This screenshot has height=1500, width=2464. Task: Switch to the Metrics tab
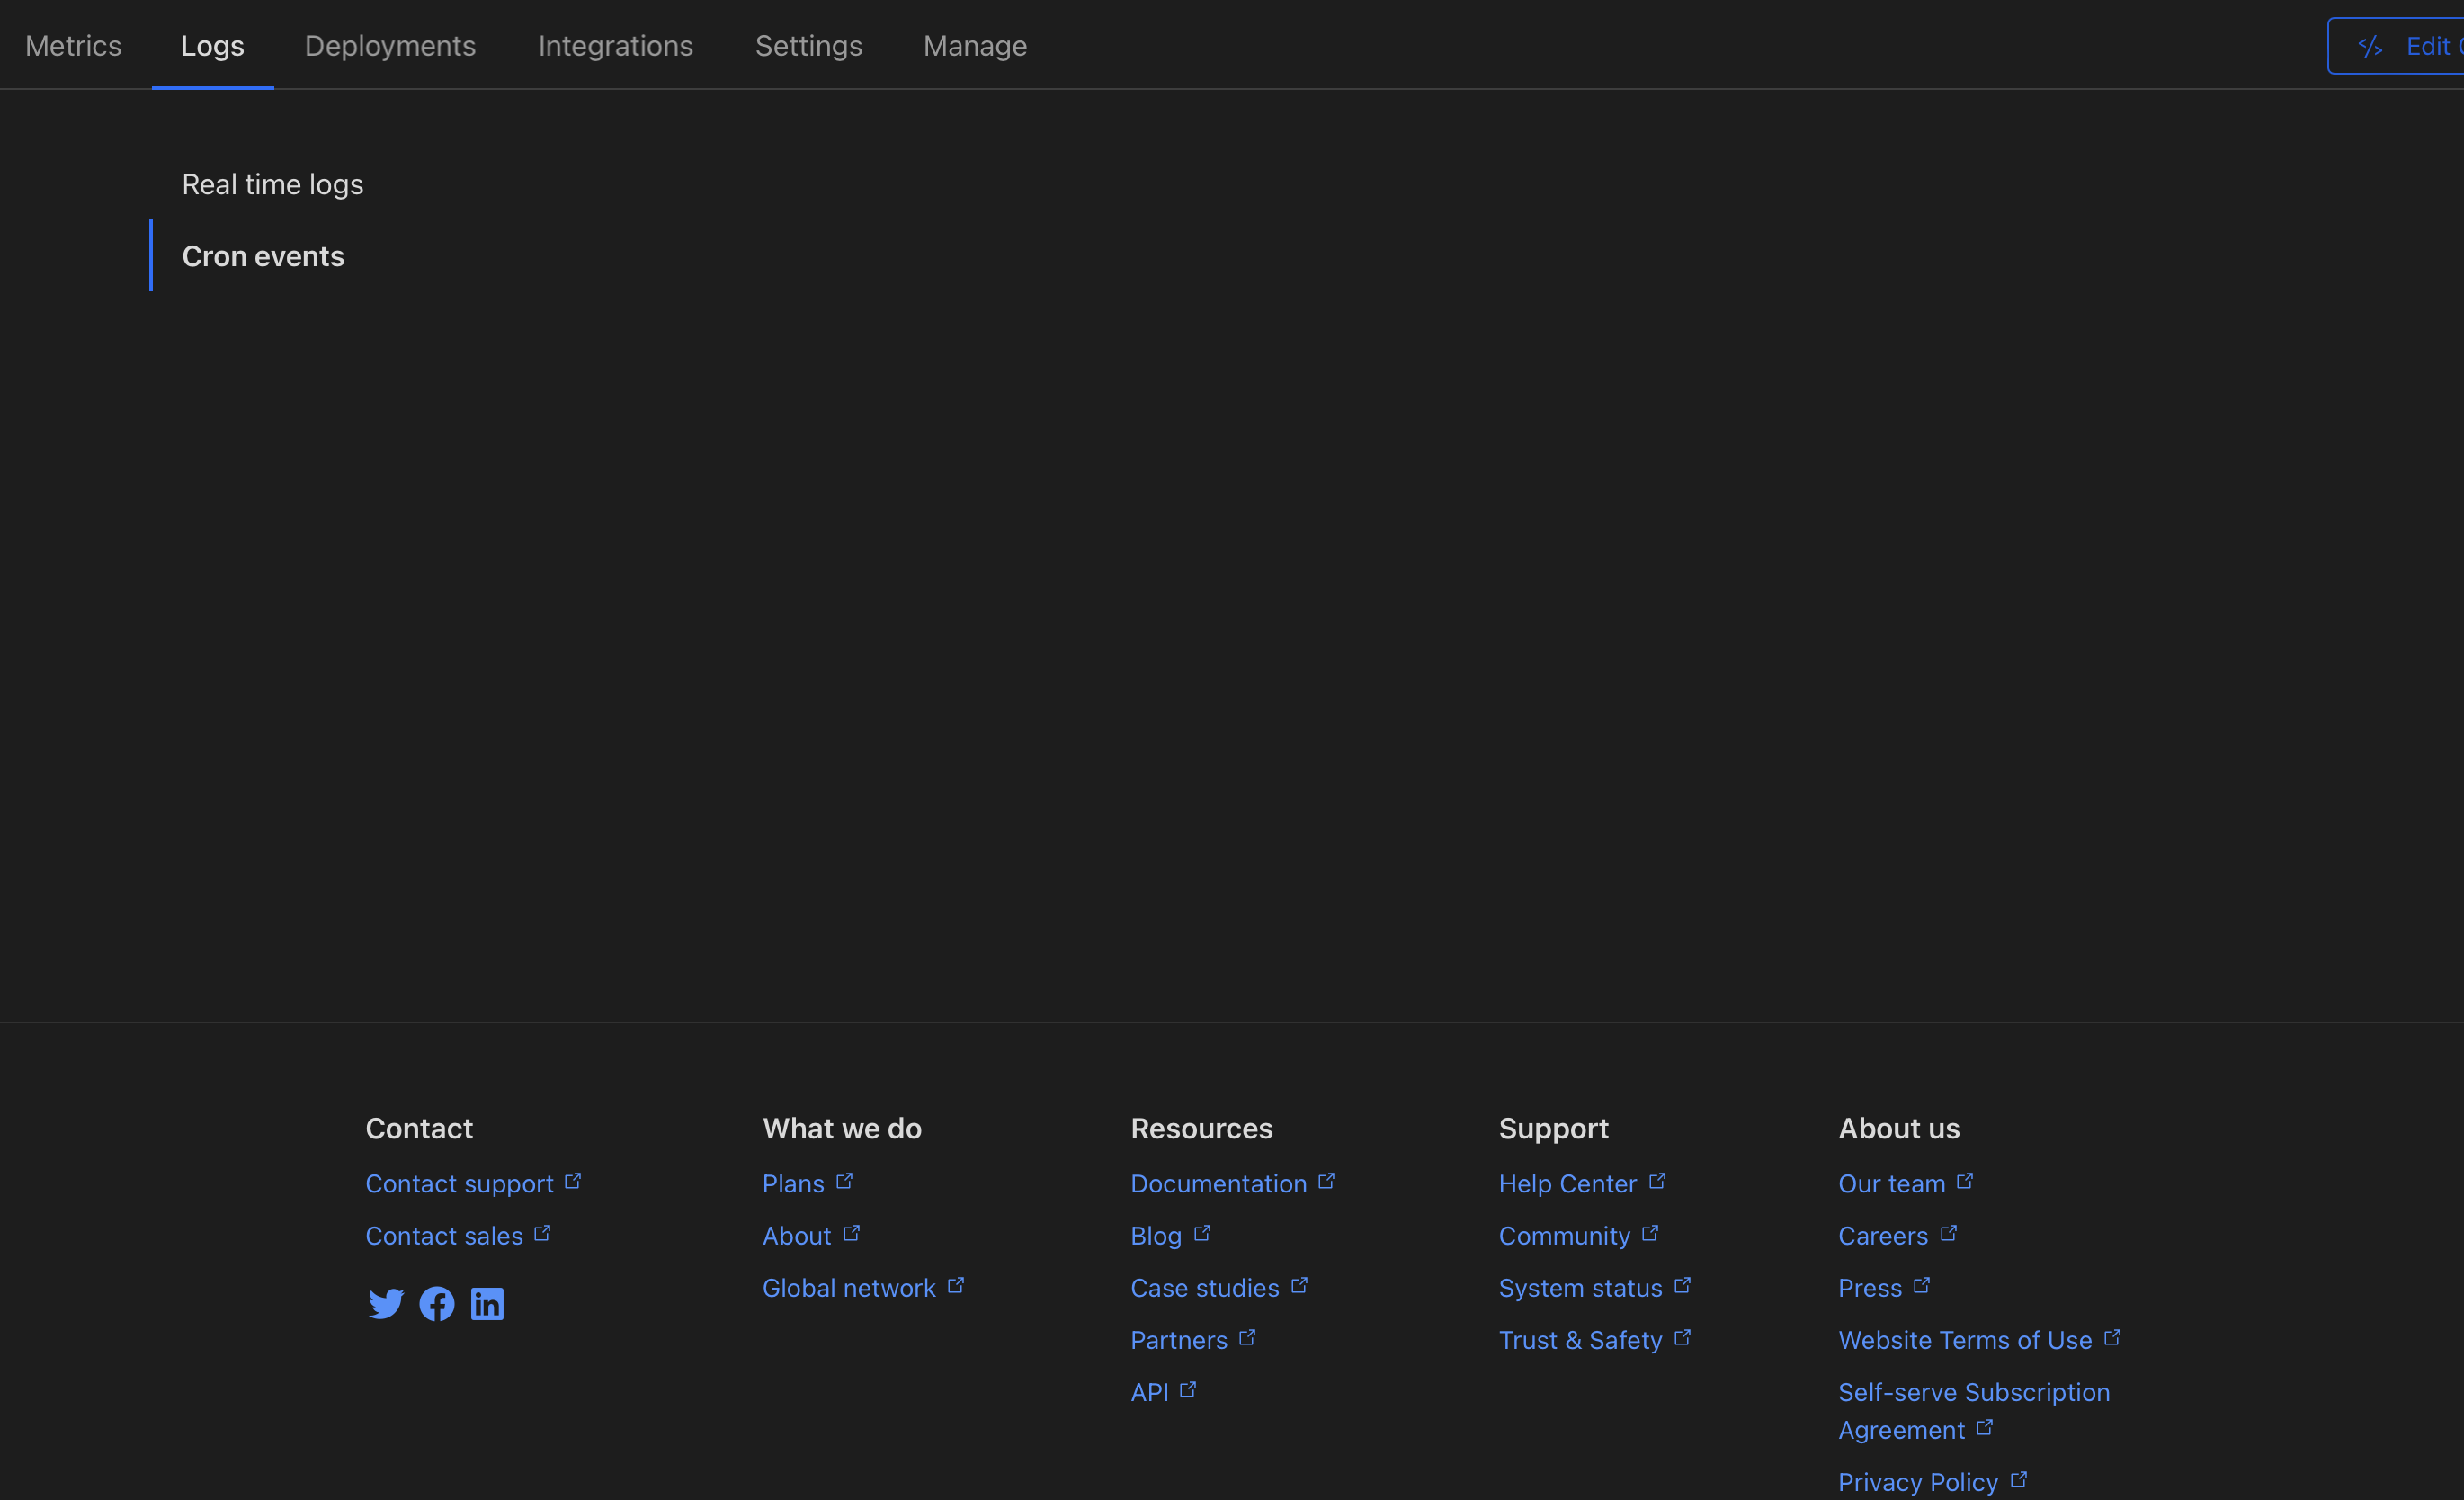(73, 46)
